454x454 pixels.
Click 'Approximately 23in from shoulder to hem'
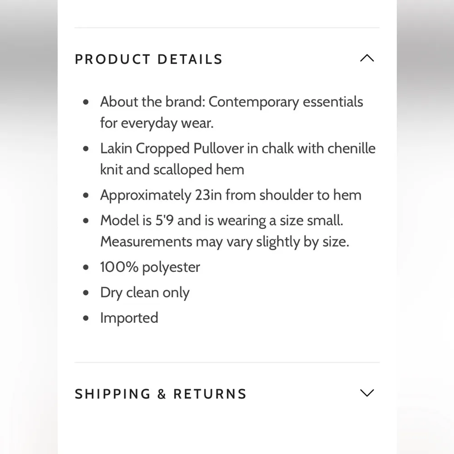point(231,195)
